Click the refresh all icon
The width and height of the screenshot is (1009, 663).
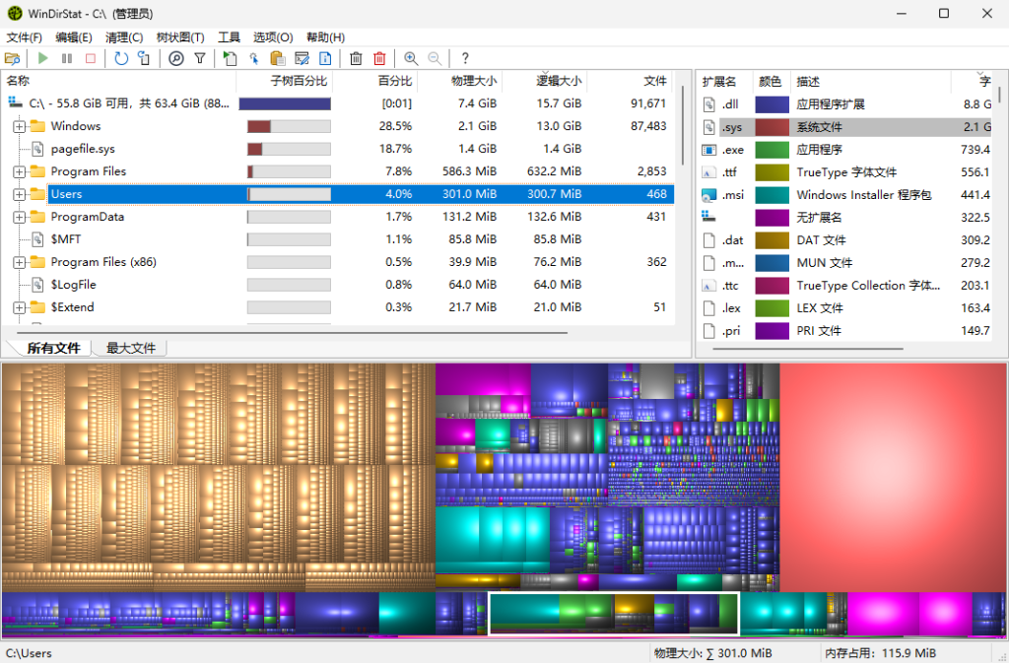120,59
